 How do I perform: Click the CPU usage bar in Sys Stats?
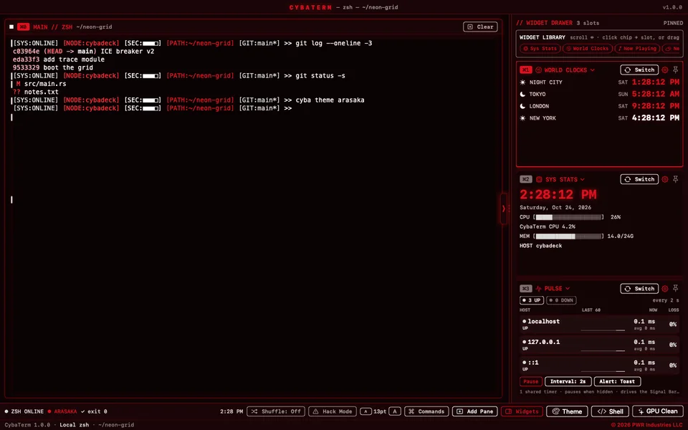click(x=568, y=217)
